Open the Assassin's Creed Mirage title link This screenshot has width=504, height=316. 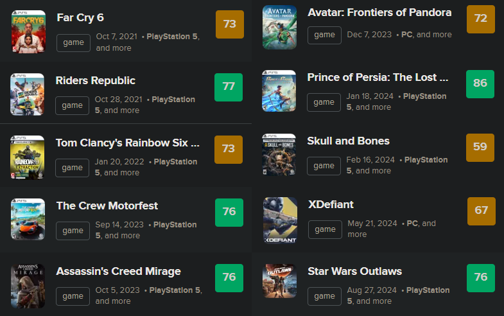119,271
